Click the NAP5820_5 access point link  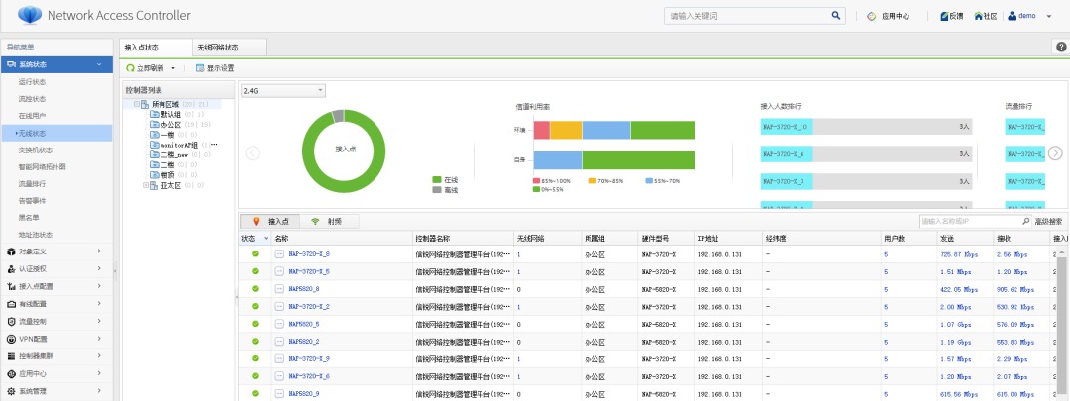[x=303, y=324]
